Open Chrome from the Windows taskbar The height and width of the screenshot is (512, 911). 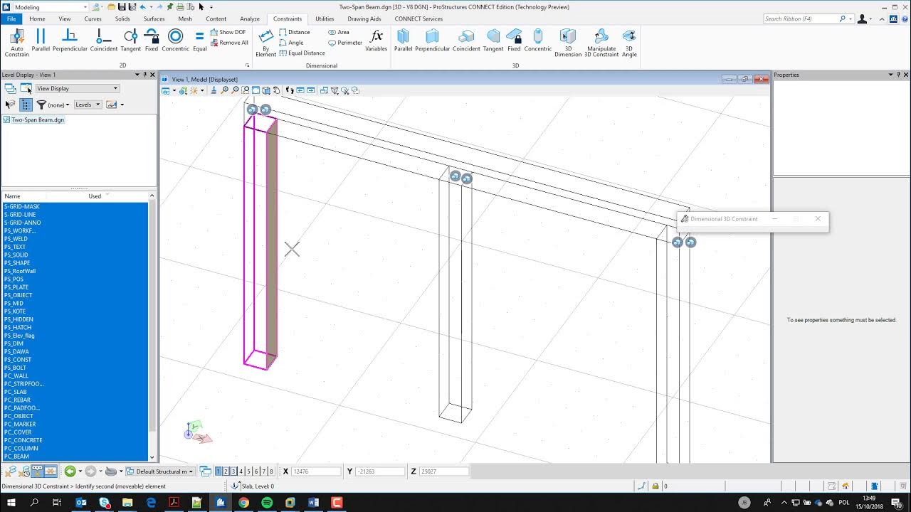(243, 503)
